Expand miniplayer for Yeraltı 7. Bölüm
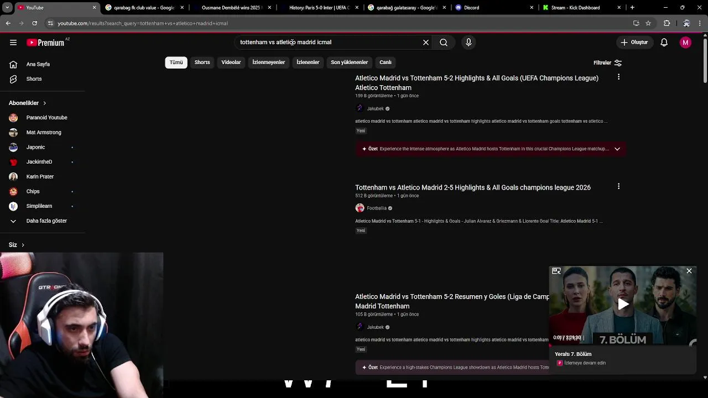This screenshot has width=708, height=398. pos(556,271)
